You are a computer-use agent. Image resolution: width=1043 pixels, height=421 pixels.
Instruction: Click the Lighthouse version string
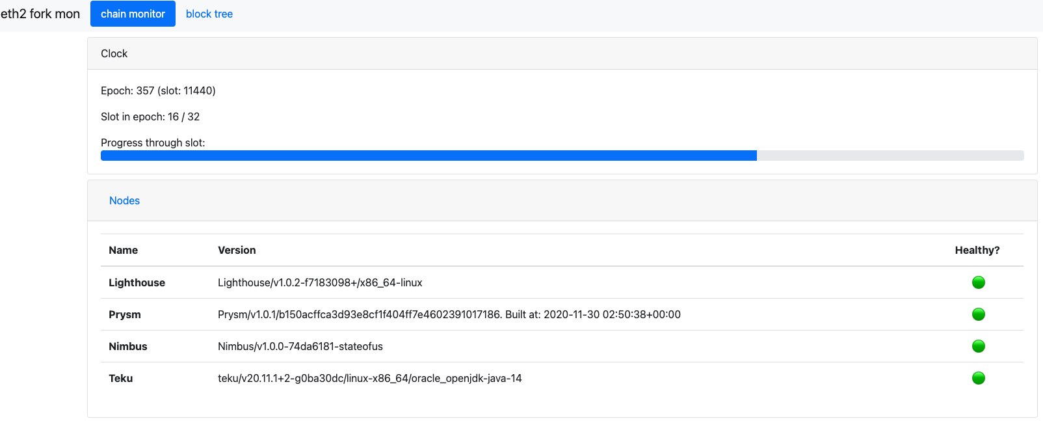point(320,282)
